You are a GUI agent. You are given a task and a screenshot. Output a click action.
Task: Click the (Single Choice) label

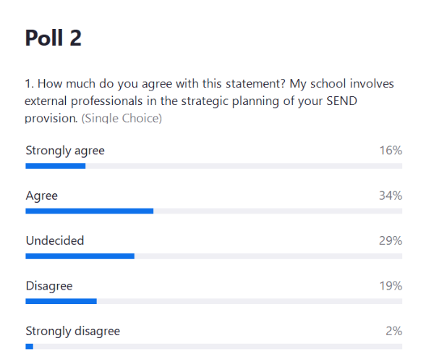point(122,118)
